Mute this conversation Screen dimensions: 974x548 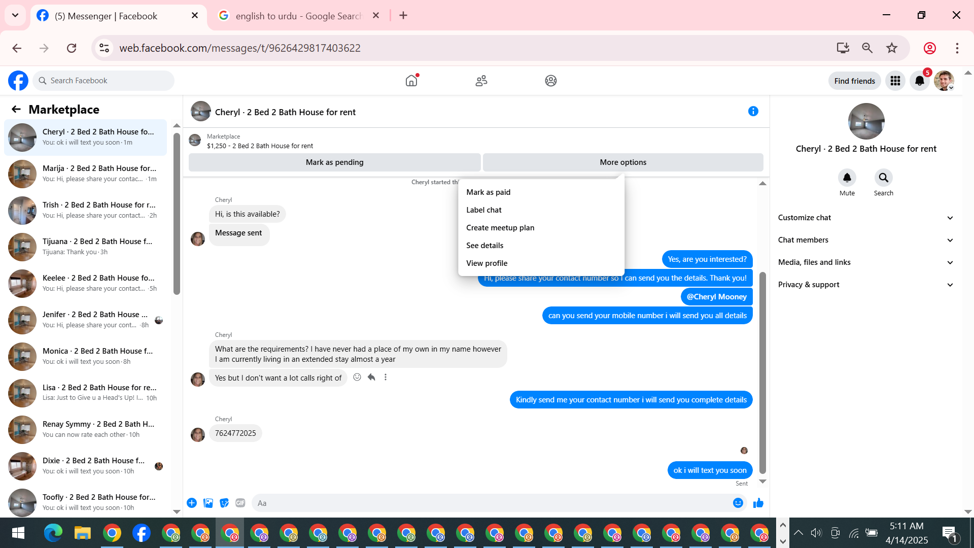847,178
